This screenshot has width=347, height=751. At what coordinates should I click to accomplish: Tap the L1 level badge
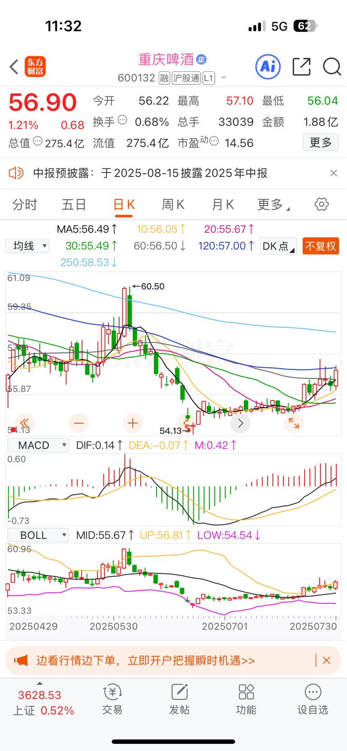tap(208, 78)
